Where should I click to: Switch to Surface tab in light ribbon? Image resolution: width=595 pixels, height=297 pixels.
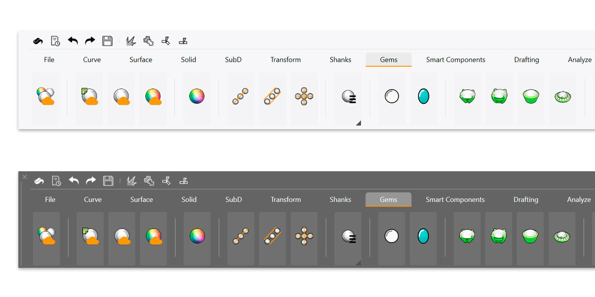point(141,59)
